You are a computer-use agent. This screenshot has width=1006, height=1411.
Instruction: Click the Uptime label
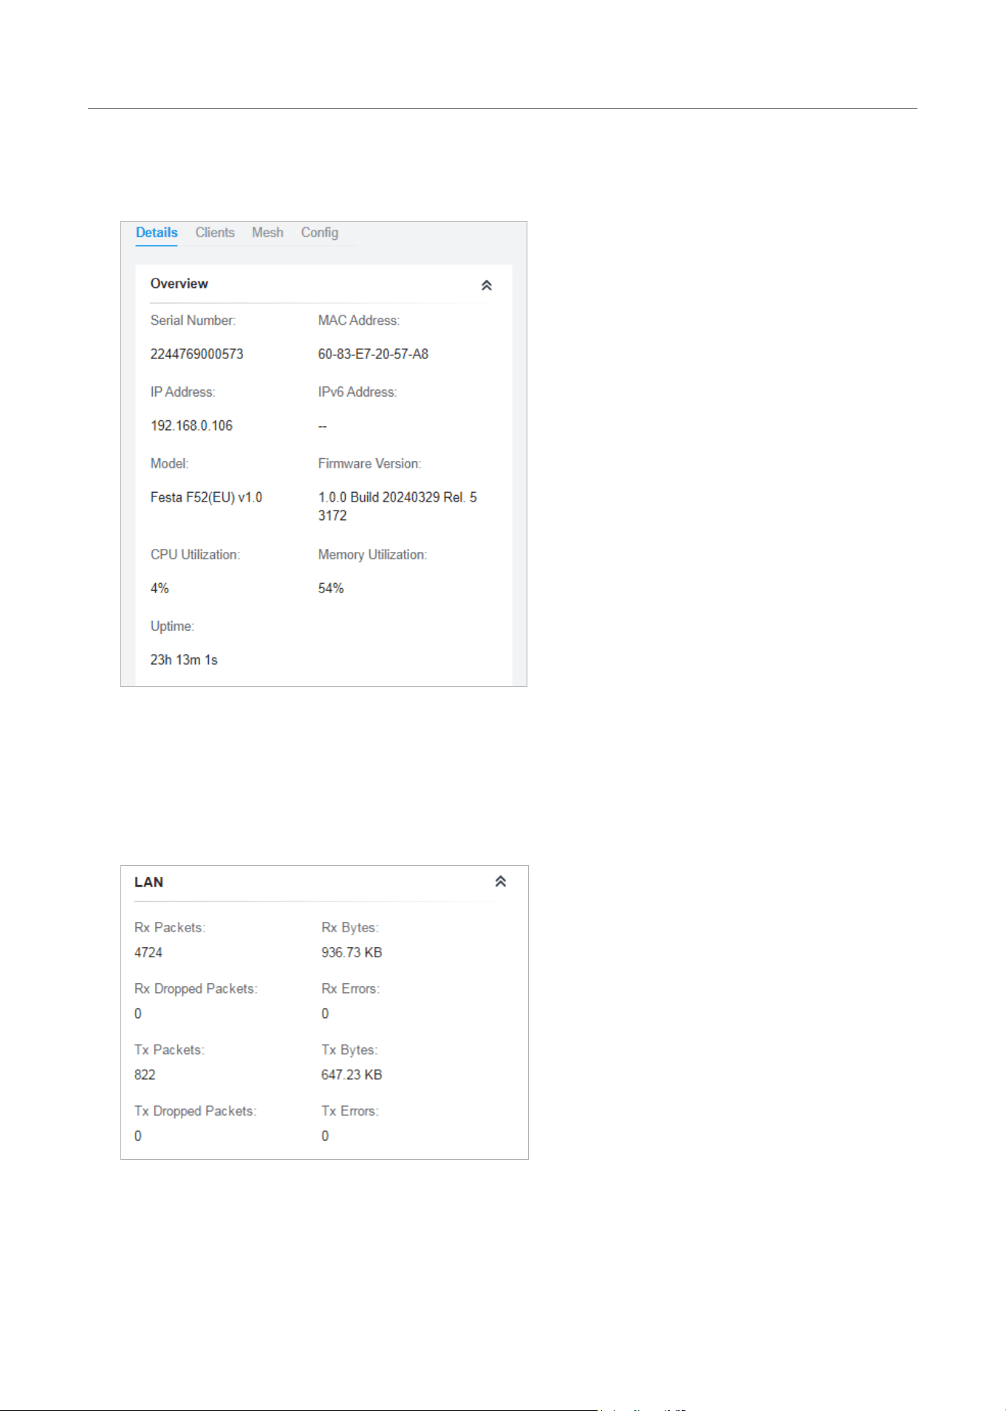(172, 626)
